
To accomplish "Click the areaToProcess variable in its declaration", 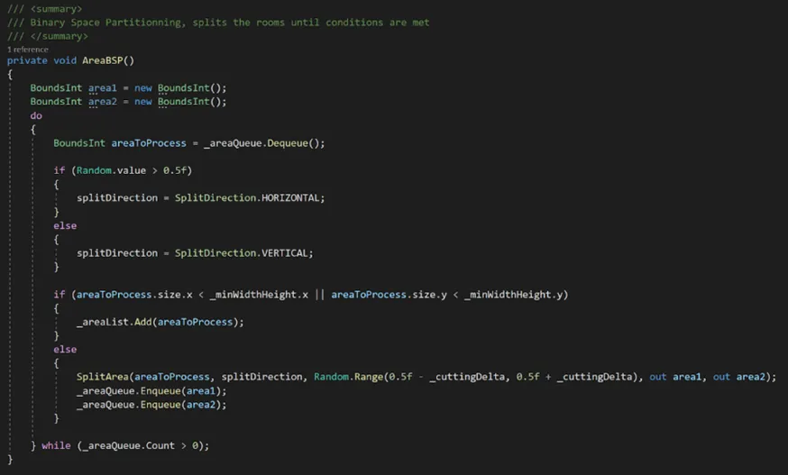I will click(149, 143).
